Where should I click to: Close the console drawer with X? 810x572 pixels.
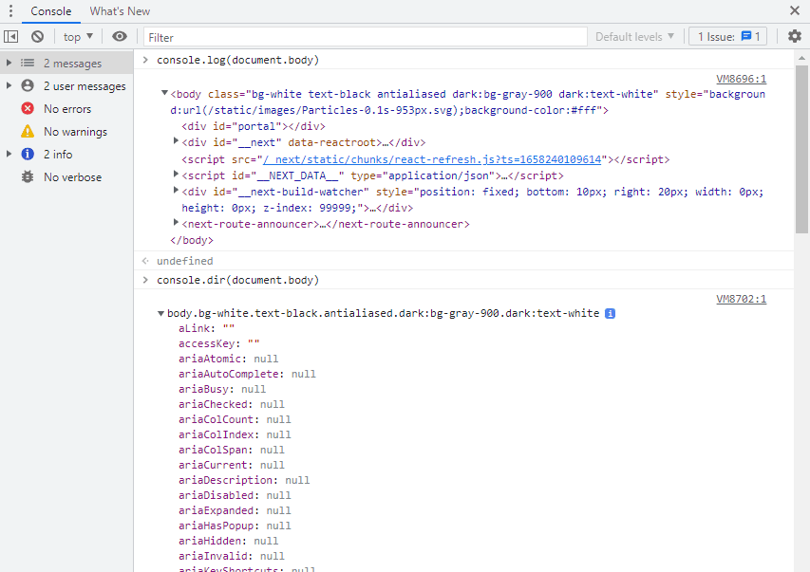click(x=795, y=10)
